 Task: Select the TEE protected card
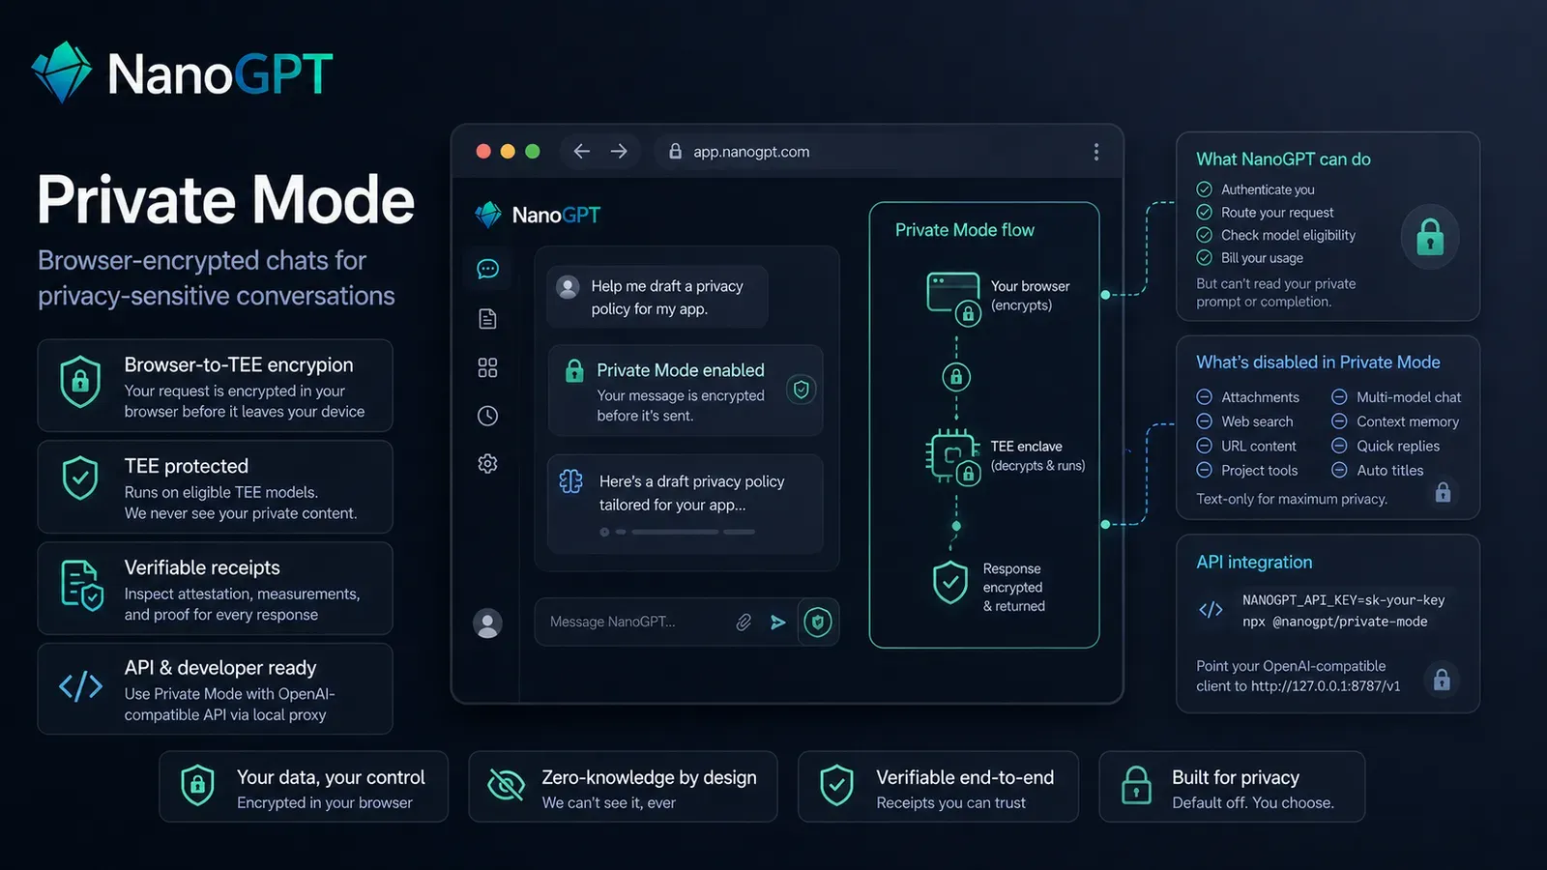click(216, 486)
